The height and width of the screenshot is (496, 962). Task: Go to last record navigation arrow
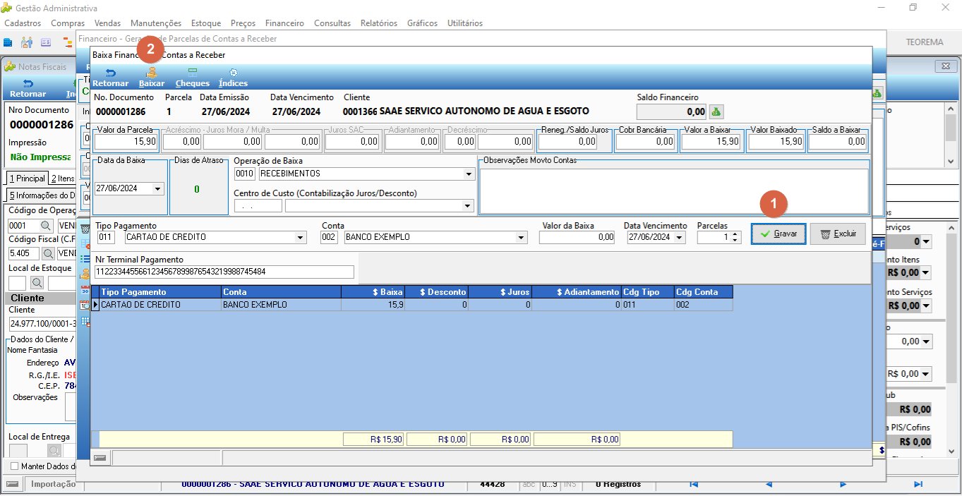[x=918, y=484]
